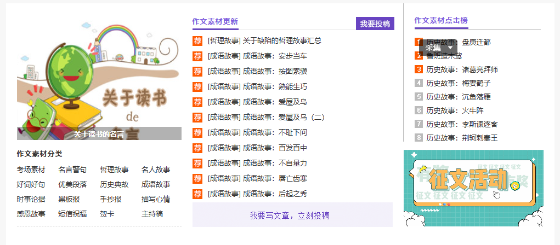
Task: Open 历史故事：李斯谏逐客 ranked article
Action: tap(462, 124)
